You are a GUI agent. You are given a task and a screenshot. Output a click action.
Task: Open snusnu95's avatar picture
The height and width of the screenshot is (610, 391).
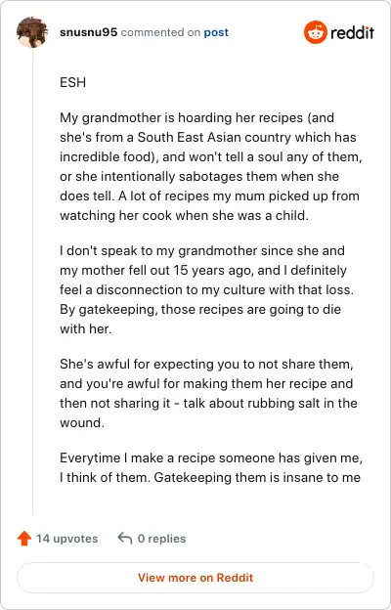coord(32,32)
